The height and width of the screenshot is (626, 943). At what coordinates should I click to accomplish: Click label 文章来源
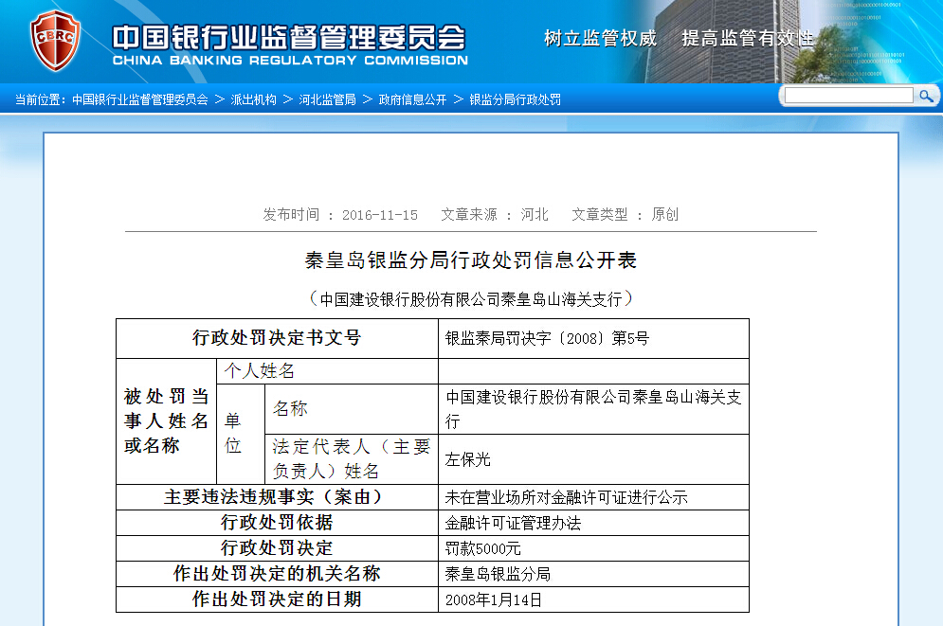(469, 214)
